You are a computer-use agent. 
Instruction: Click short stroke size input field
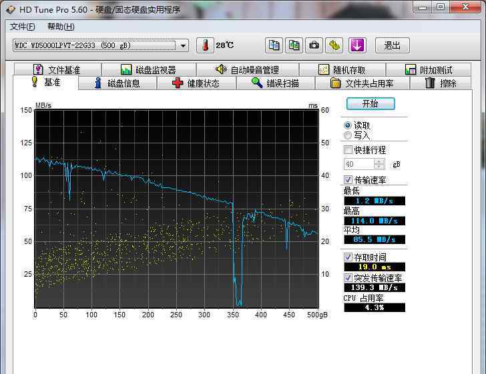pos(359,164)
